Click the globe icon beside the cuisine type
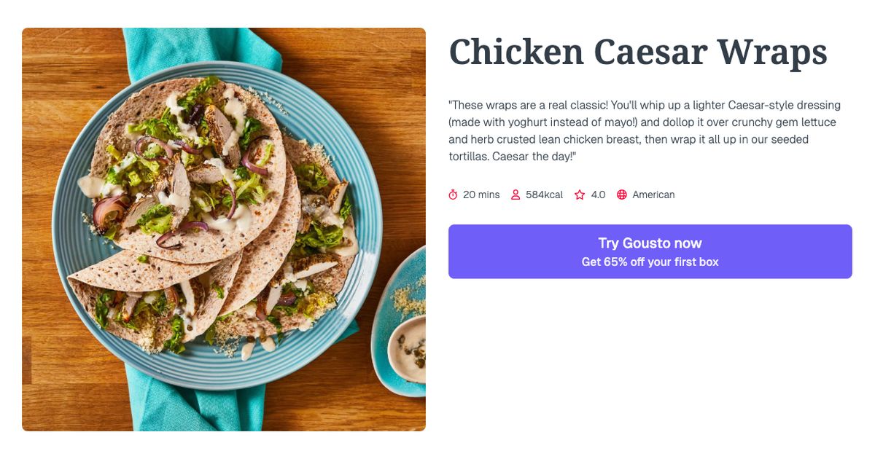The image size is (875, 459). pos(621,195)
